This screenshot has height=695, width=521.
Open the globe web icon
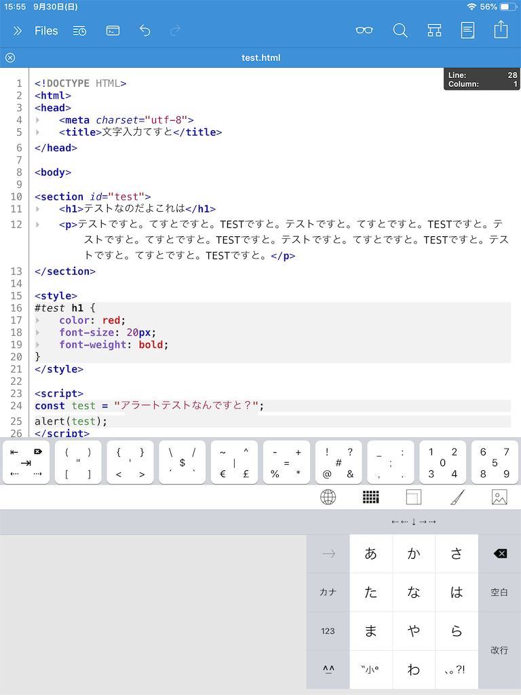328,497
